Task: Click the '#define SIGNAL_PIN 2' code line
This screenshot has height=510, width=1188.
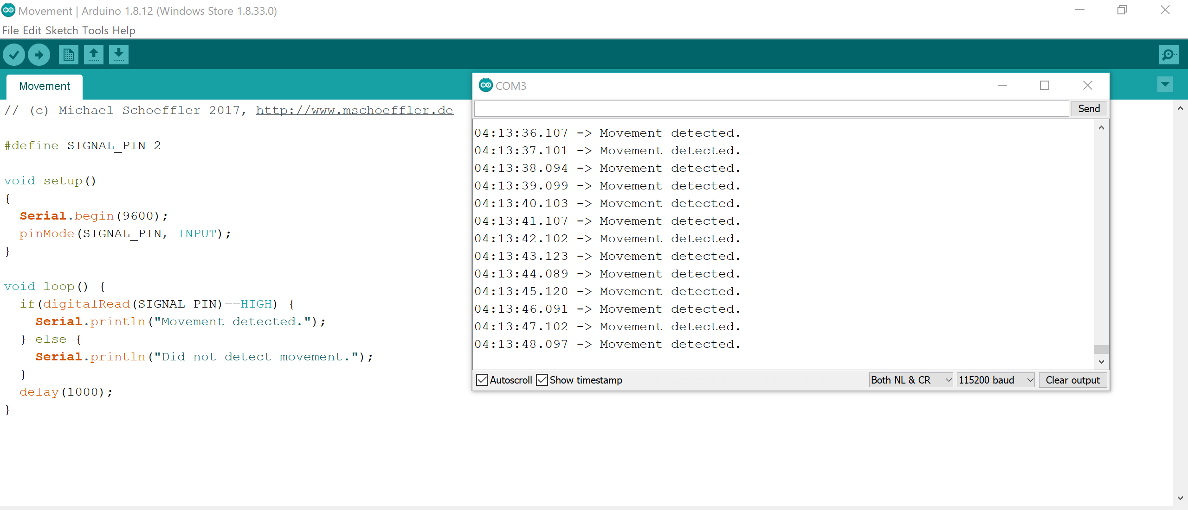Action: click(x=83, y=145)
